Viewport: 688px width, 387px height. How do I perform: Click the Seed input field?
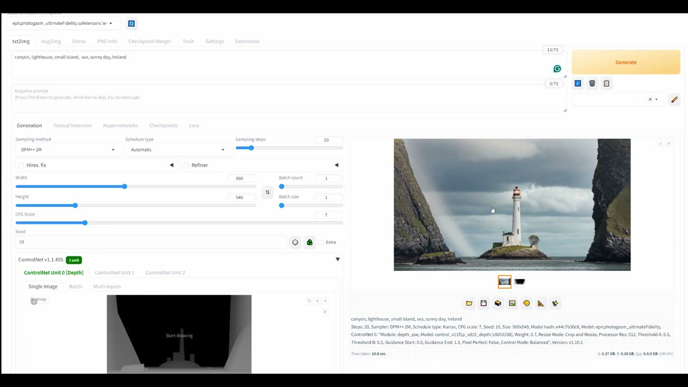pyautogui.click(x=151, y=242)
